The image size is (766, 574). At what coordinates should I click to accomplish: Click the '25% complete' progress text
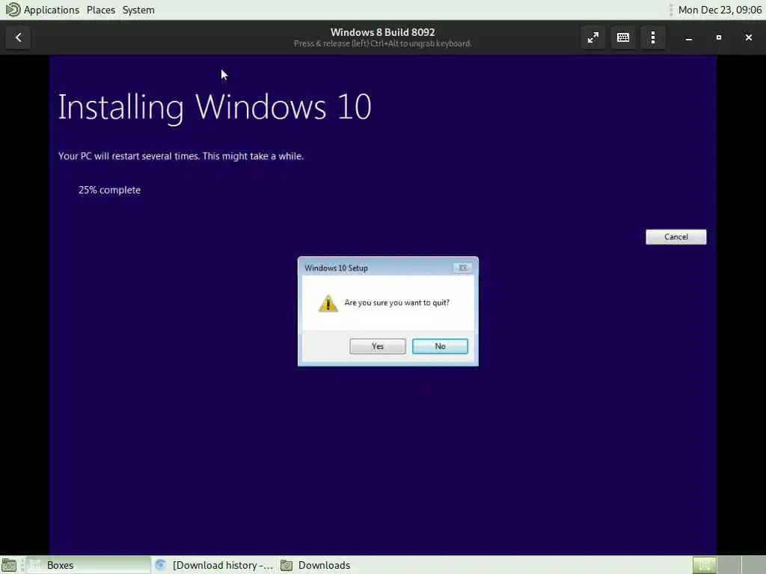109,190
